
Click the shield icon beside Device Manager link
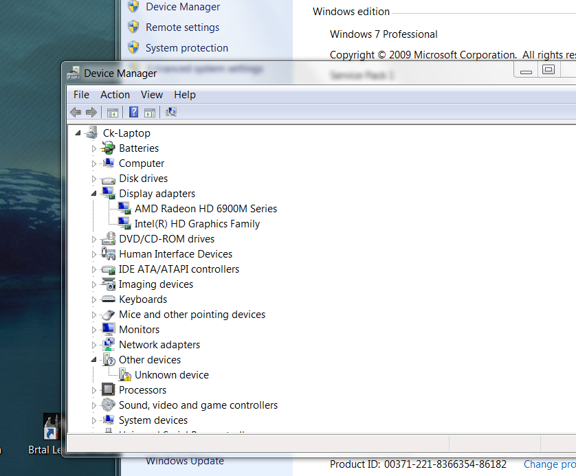[x=133, y=6]
